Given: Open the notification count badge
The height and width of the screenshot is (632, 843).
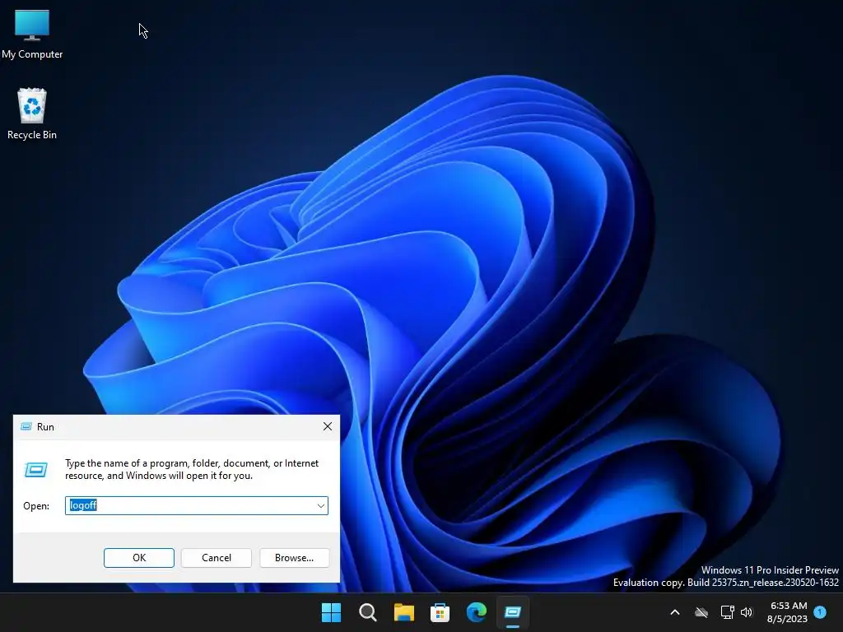Looking at the screenshot, I should (x=820, y=611).
